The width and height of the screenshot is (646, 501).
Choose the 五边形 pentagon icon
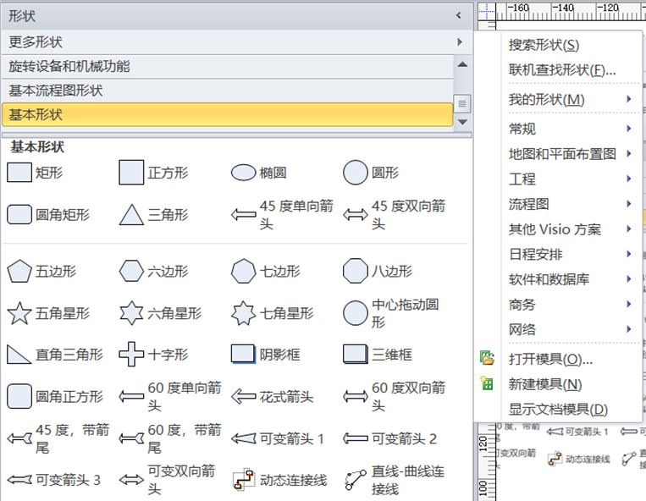click(x=19, y=271)
